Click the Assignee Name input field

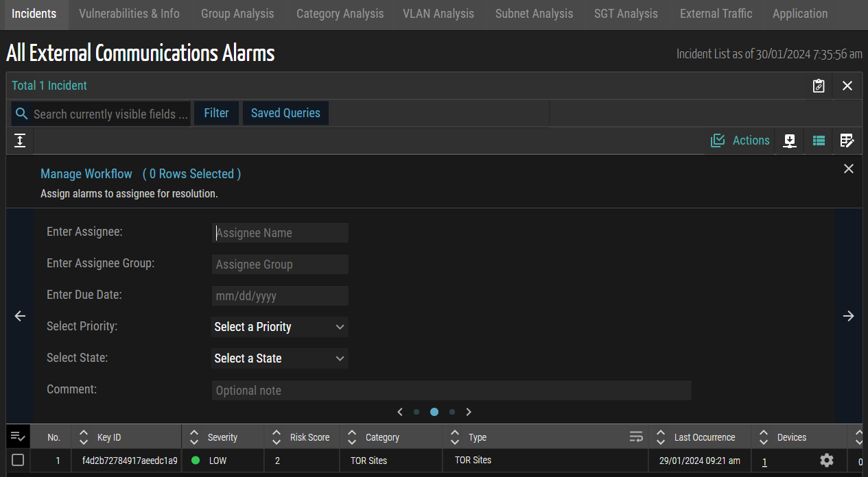pos(280,233)
